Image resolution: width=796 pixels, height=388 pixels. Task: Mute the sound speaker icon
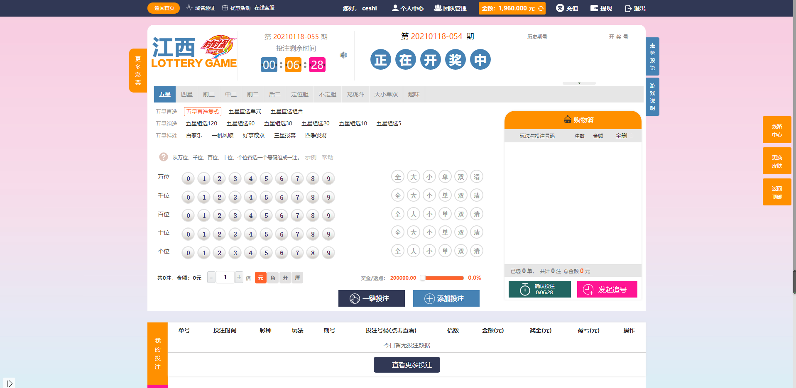click(343, 55)
